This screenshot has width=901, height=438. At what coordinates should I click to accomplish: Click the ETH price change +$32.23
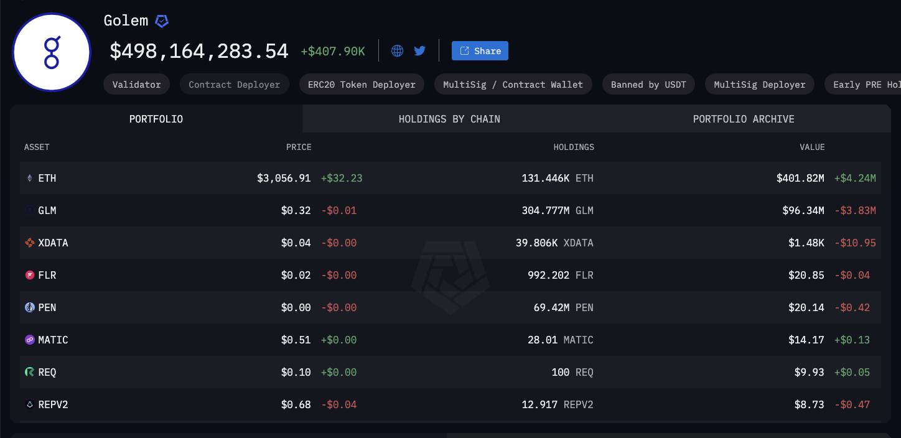(342, 179)
